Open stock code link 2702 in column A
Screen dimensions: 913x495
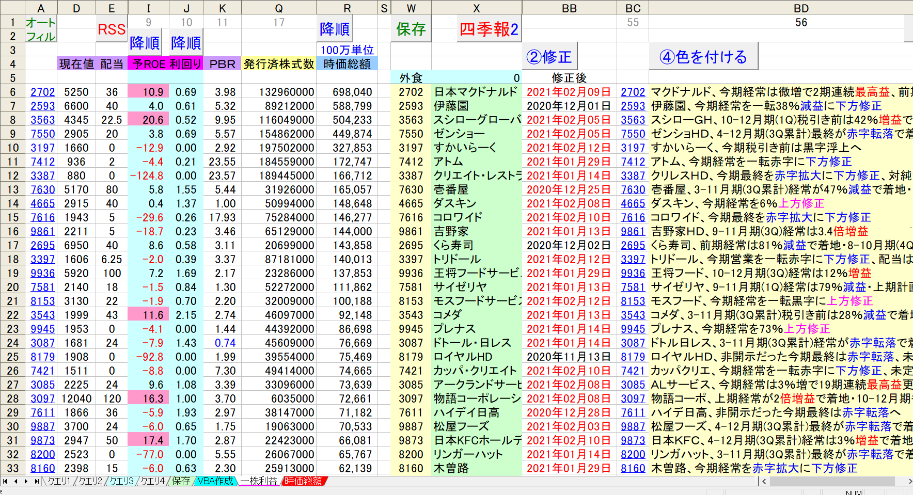[x=42, y=92]
